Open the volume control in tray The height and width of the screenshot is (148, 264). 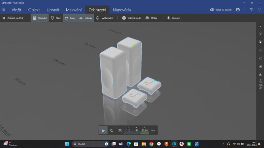coord(238,144)
